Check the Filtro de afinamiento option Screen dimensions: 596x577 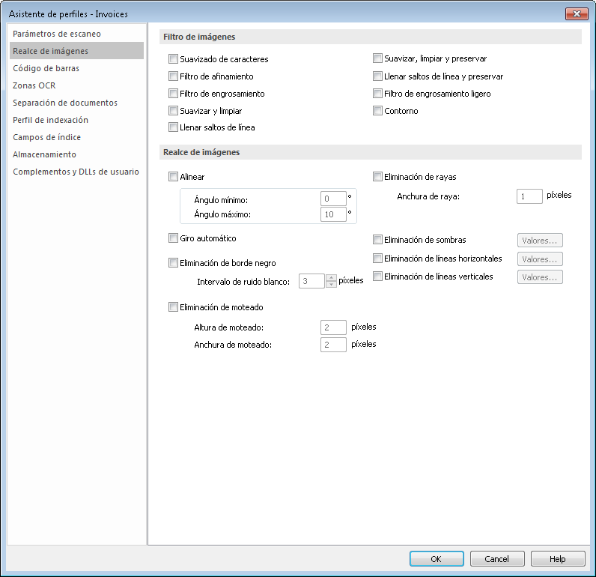(x=174, y=76)
